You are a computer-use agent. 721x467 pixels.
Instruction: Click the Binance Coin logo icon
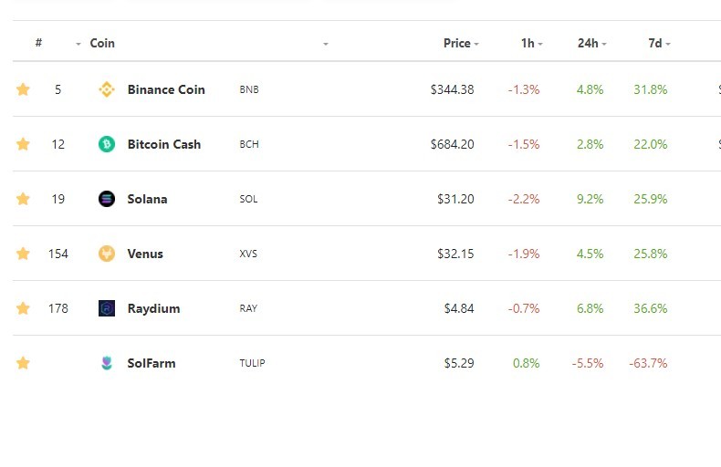pos(107,89)
